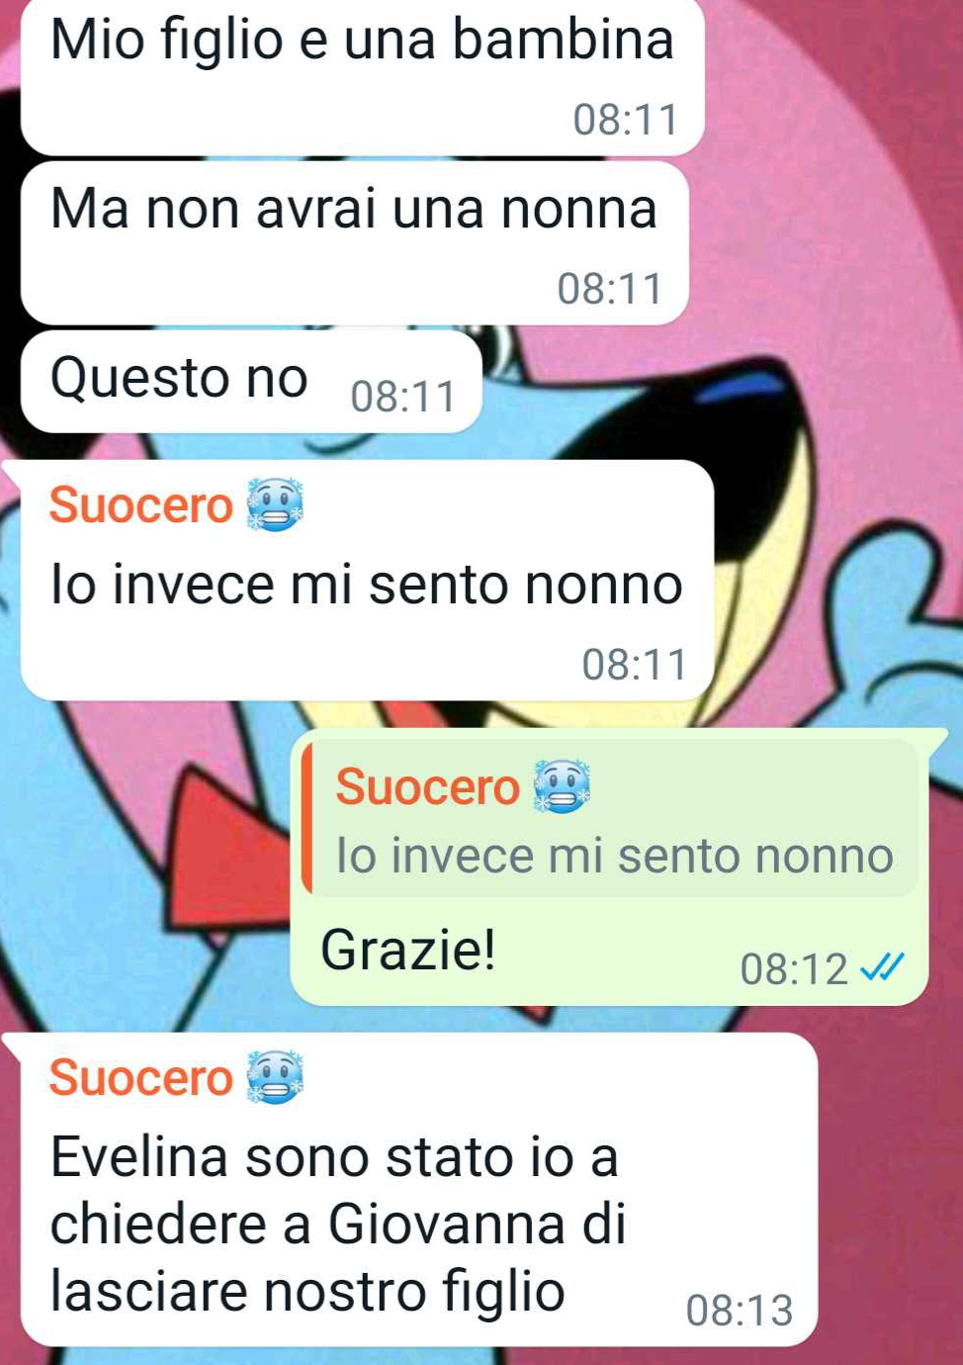This screenshot has height=1365, width=963.
Task: Tap the cold face emoji in the quoted reply
Action: coord(562,786)
